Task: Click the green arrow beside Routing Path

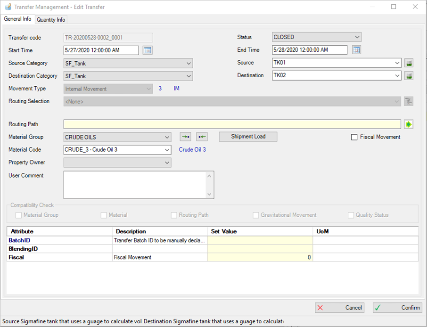Action: click(x=408, y=124)
